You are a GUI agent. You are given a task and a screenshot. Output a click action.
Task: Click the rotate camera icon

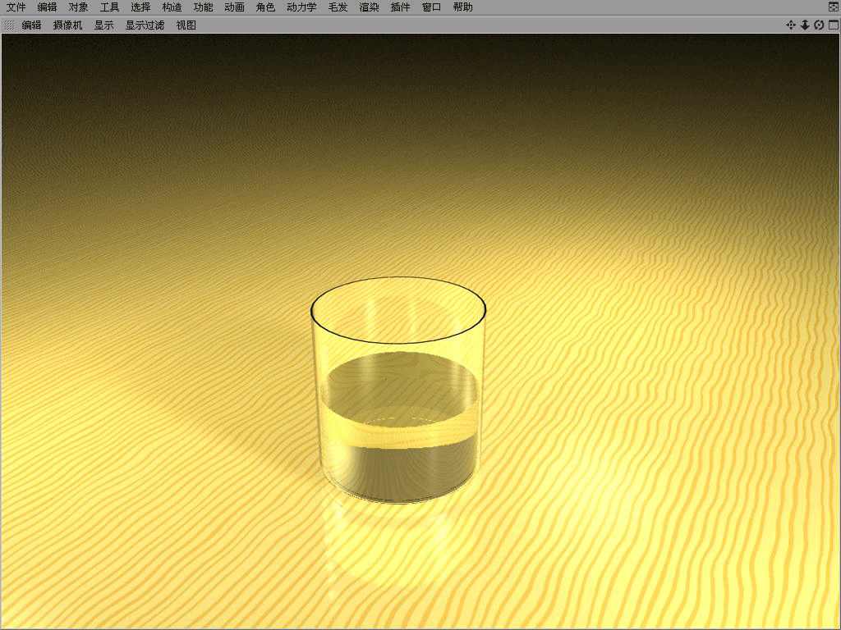pos(819,25)
